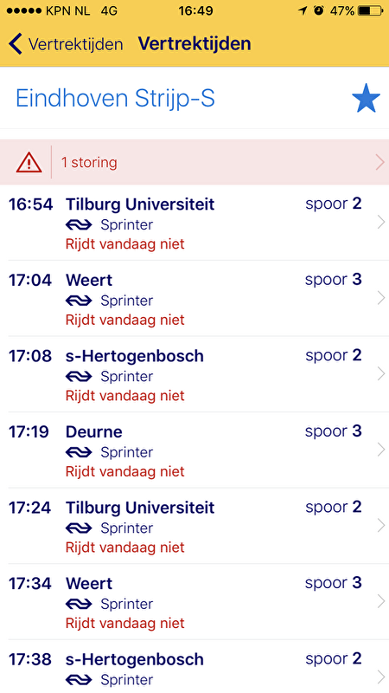Tap the NS logo on the 17:34 Weert row
389x693 pixels.
79,604
